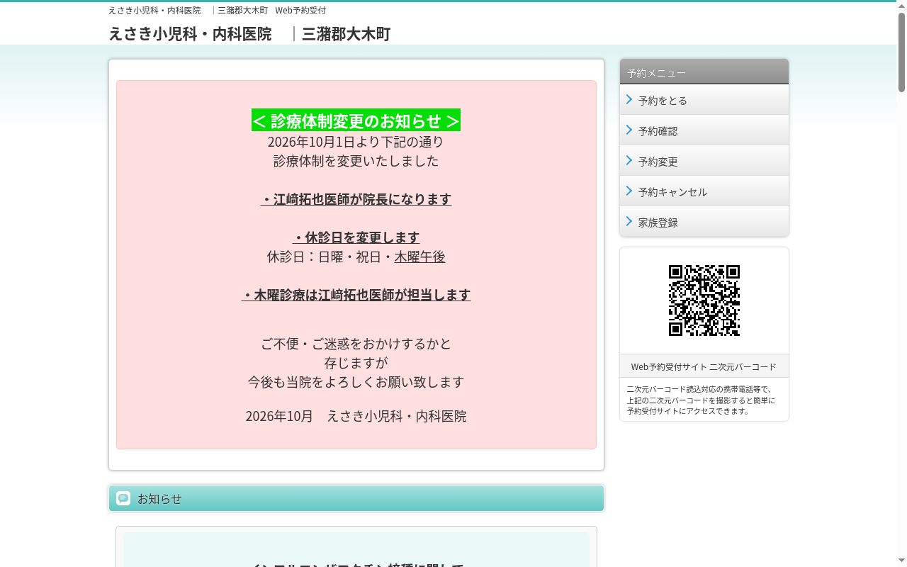This screenshot has height=567, width=907.
Task: Click the page vertical scrollbar thumb
Action: [x=901, y=52]
